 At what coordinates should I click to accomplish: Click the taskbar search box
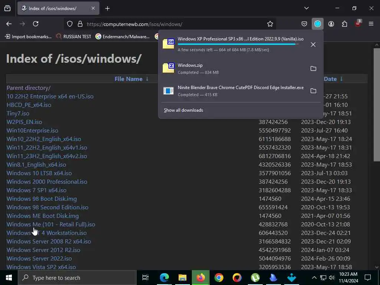pos(77,278)
